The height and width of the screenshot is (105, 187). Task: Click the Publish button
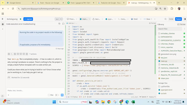178,19
